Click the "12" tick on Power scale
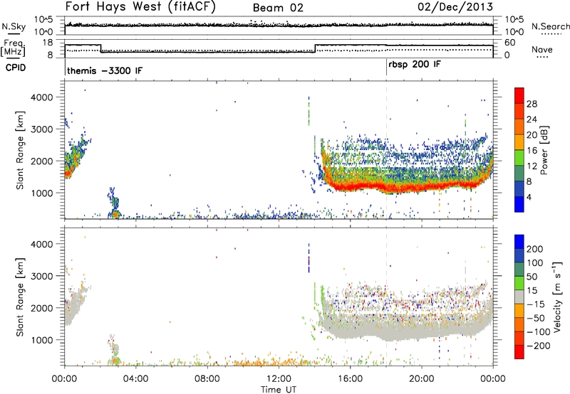Image resolution: width=570 pixels, height=394 pixels. (532, 166)
